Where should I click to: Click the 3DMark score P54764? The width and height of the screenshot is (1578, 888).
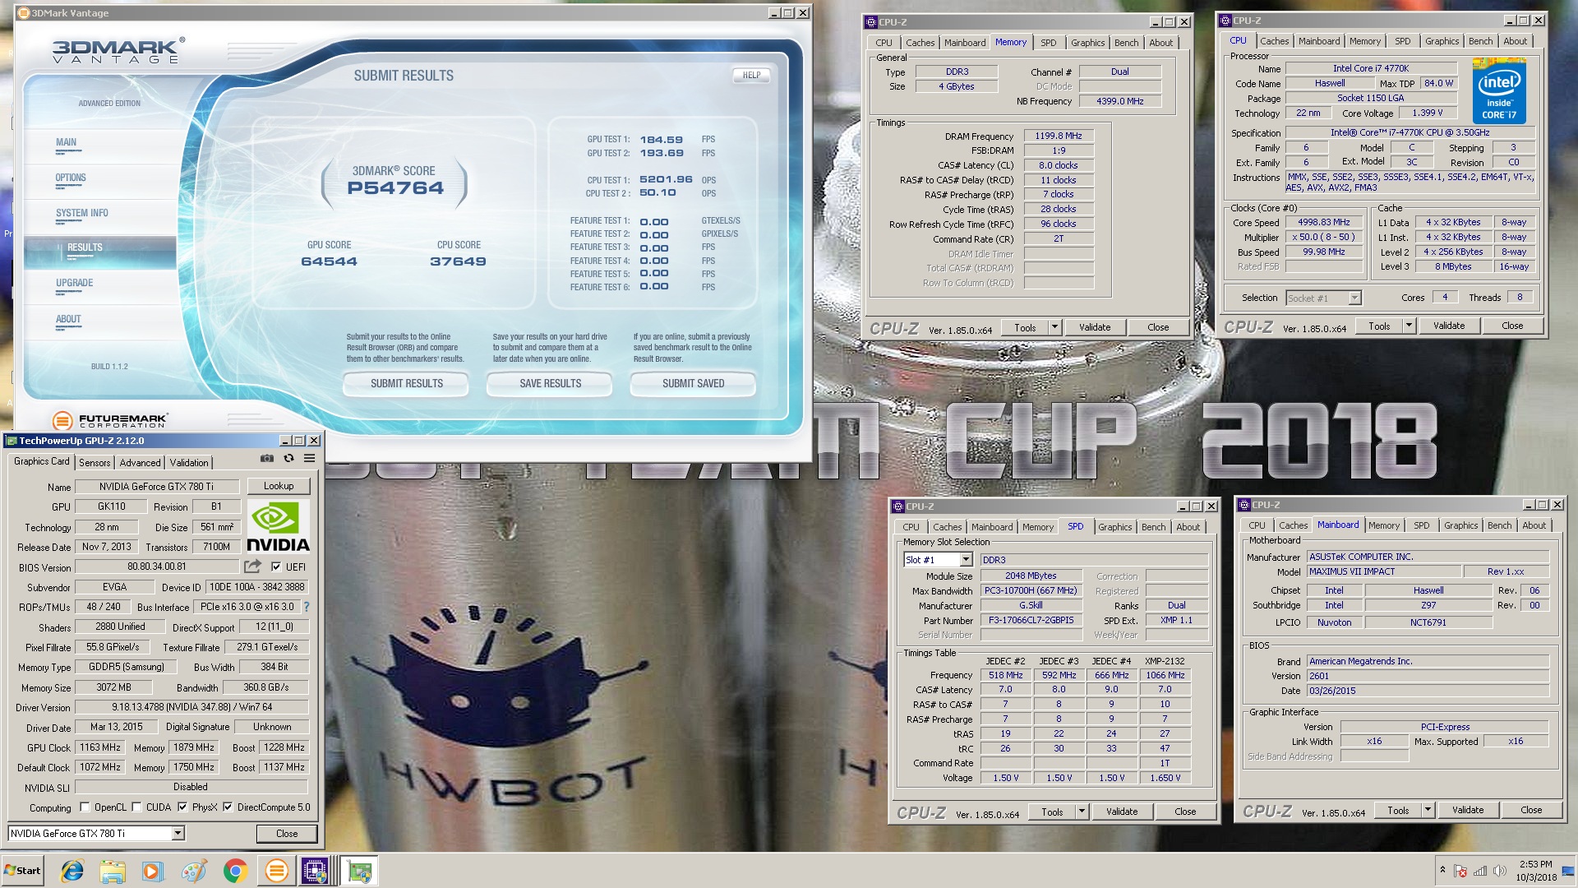click(x=395, y=187)
